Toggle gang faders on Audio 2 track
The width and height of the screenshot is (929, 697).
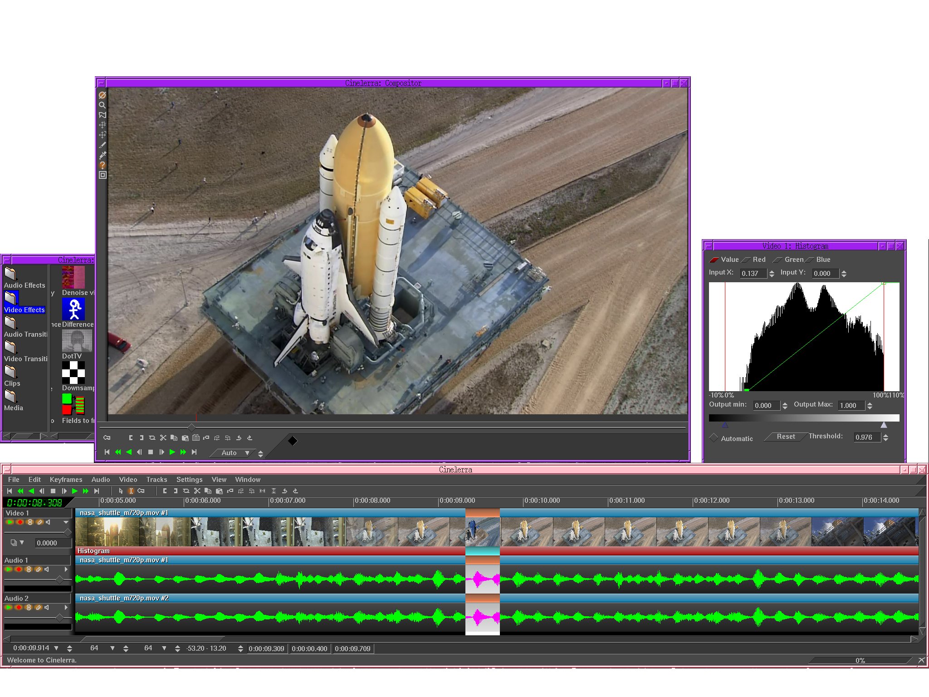pyautogui.click(x=29, y=608)
